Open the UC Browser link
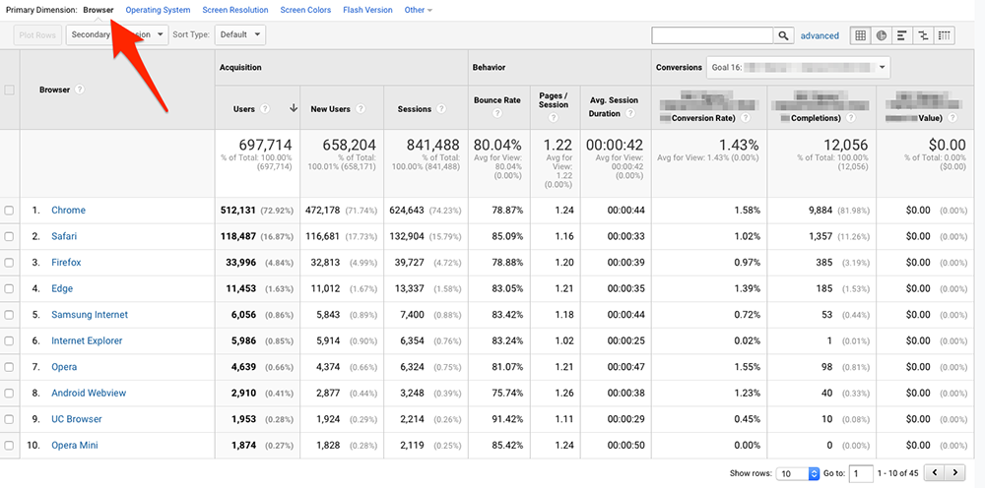Viewport: 985px width, 488px height. pyautogui.click(x=77, y=420)
